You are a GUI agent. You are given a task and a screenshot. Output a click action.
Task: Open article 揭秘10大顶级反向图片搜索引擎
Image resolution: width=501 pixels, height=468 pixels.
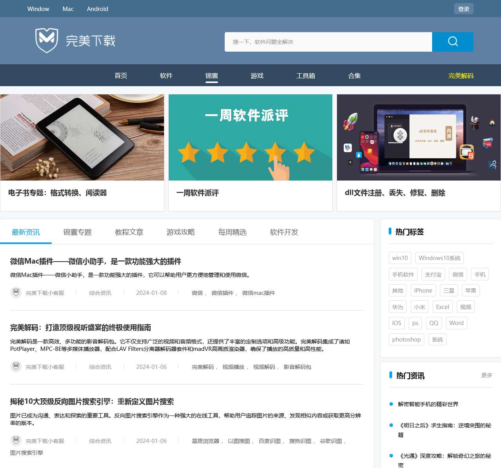pyautogui.click(x=92, y=401)
